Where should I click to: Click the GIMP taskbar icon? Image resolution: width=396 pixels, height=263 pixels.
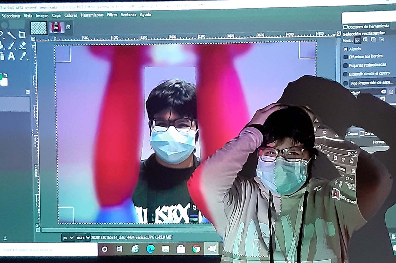tap(212, 249)
